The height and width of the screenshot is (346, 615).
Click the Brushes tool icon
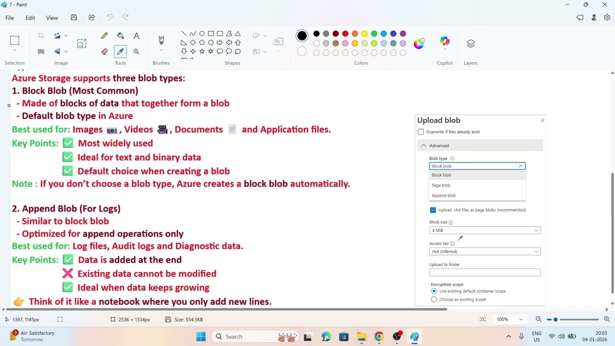click(161, 40)
